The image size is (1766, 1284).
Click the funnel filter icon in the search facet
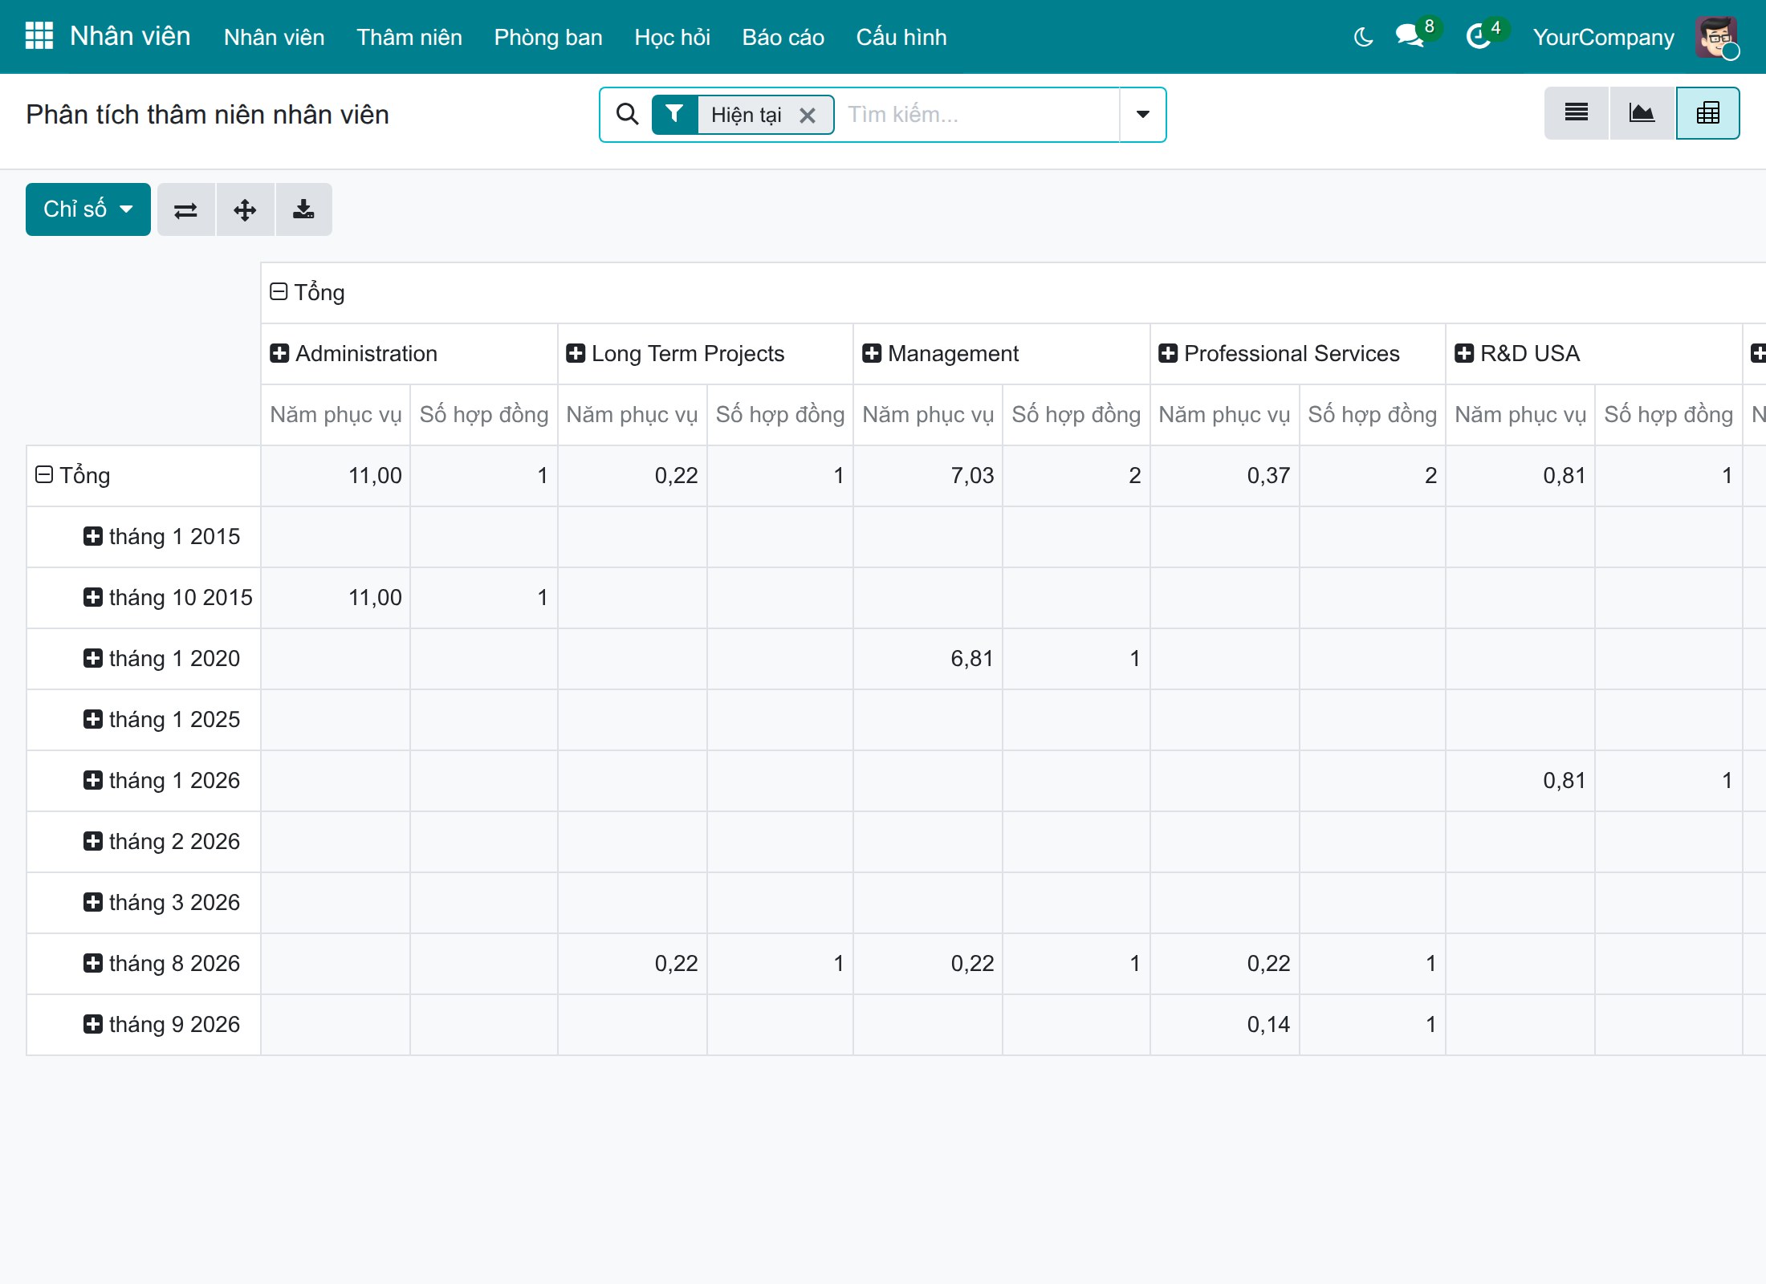675,115
